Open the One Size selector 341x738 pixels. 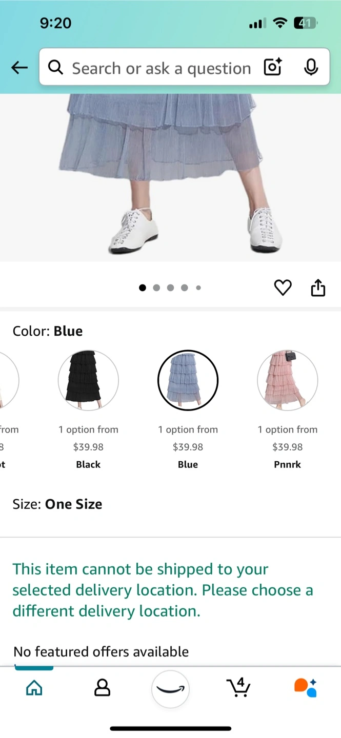[x=57, y=504]
